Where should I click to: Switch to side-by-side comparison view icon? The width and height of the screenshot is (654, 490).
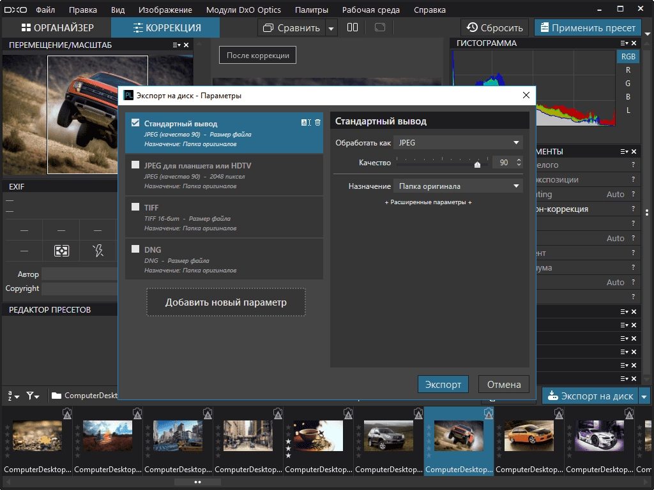[353, 27]
